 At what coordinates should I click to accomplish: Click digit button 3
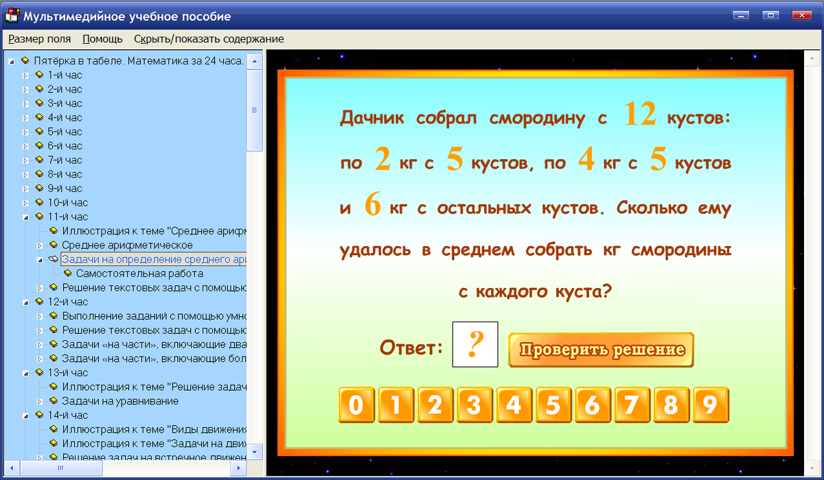pyautogui.click(x=474, y=405)
